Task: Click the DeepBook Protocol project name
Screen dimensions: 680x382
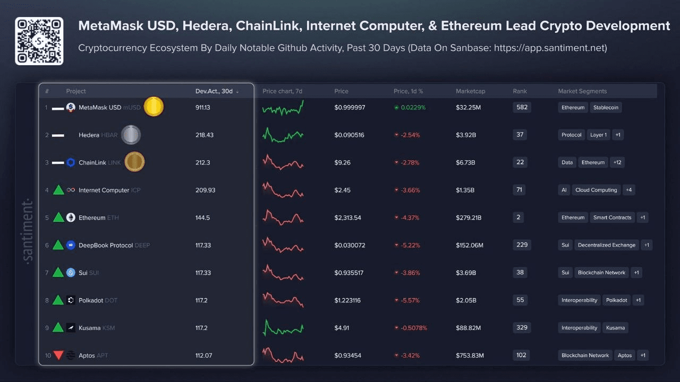Action: (x=106, y=245)
